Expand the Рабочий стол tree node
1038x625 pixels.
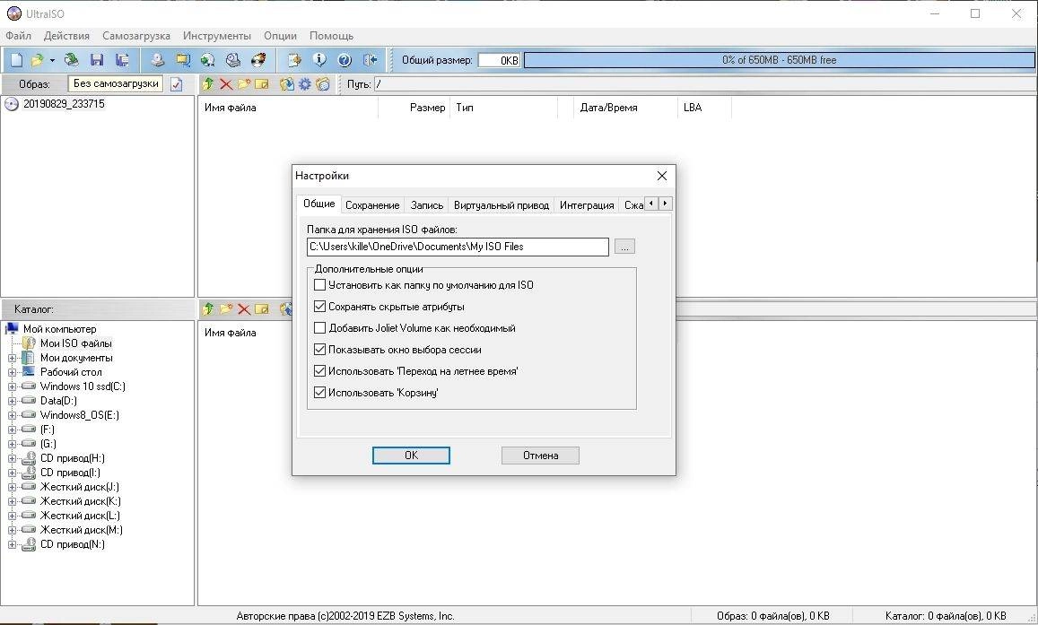(x=12, y=372)
